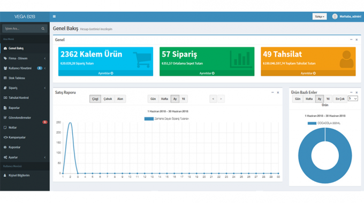Toggle the hamburger sidebar menu icon
364x203 pixels.
click(54, 17)
